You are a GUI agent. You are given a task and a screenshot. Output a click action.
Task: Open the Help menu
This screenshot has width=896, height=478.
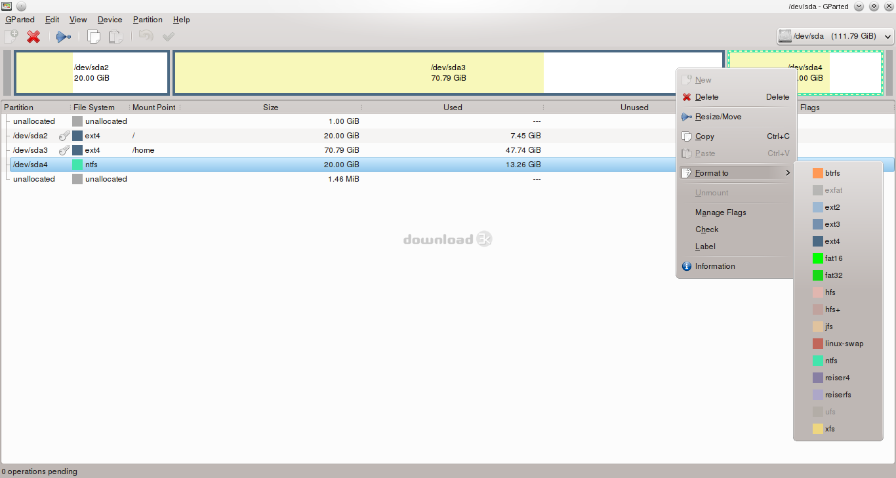[x=181, y=20]
